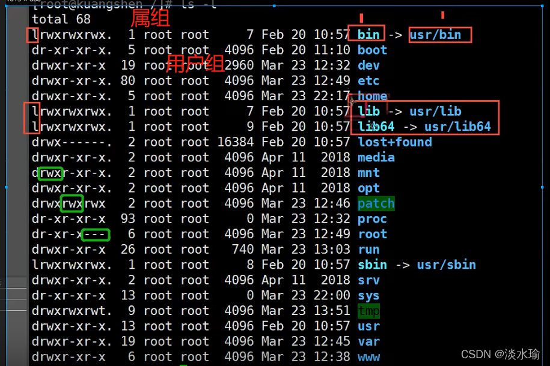The height and width of the screenshot is (366, 550).
Task: Select the 'www' directory name
Action: tap(368, 357)
